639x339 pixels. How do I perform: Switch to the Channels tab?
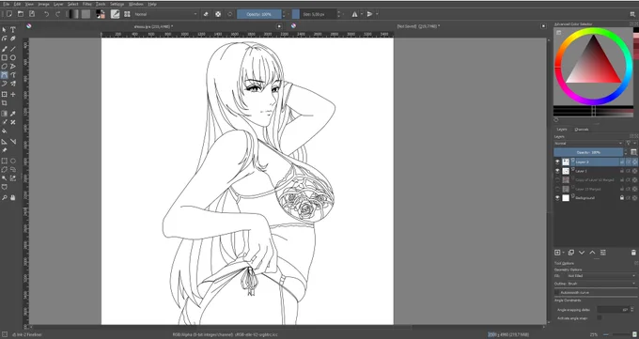(582, 130)
